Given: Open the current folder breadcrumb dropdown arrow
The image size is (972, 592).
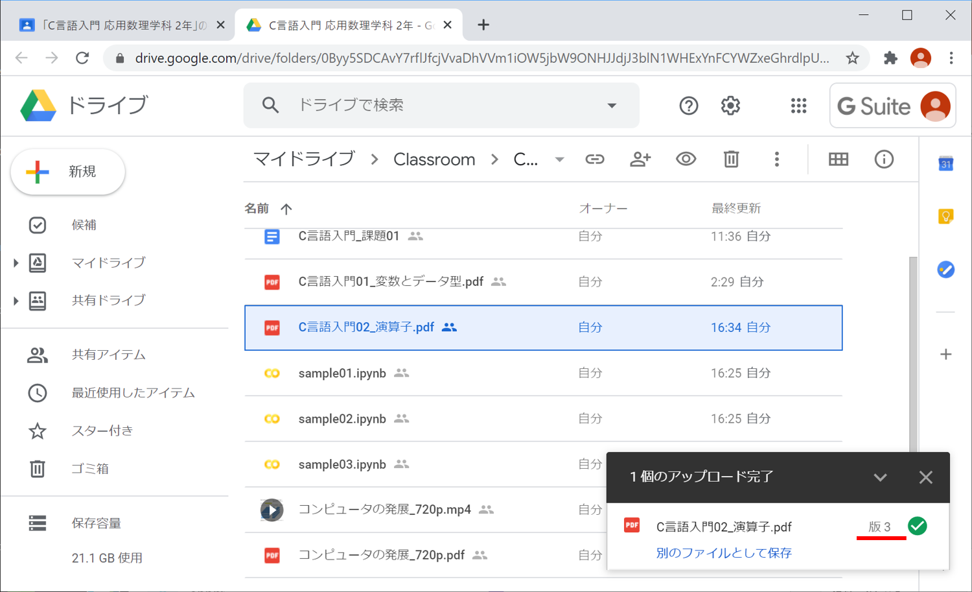Looking at the screenshot, I should coord(559,160).
